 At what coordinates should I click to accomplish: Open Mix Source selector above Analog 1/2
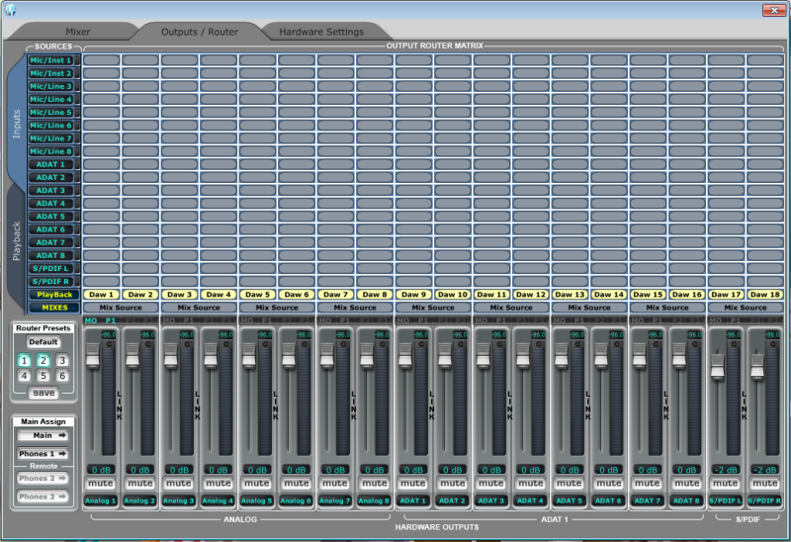pyautogui.click(x=121, y=308)
